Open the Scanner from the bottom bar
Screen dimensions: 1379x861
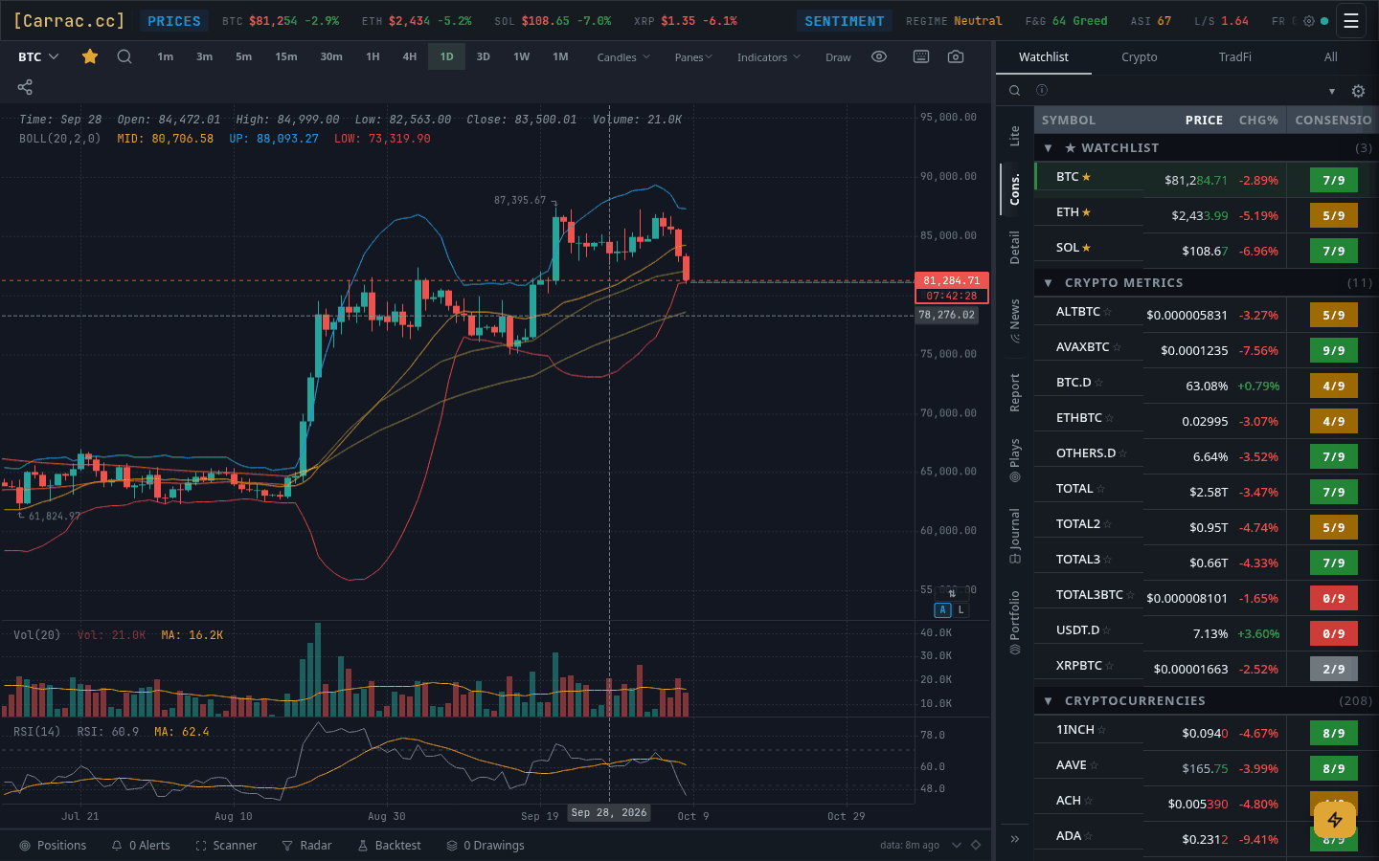click(226, 846)
